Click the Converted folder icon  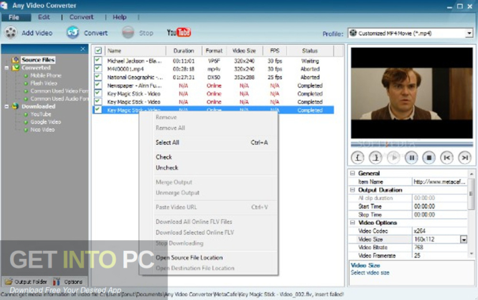(x=16, y=68)
